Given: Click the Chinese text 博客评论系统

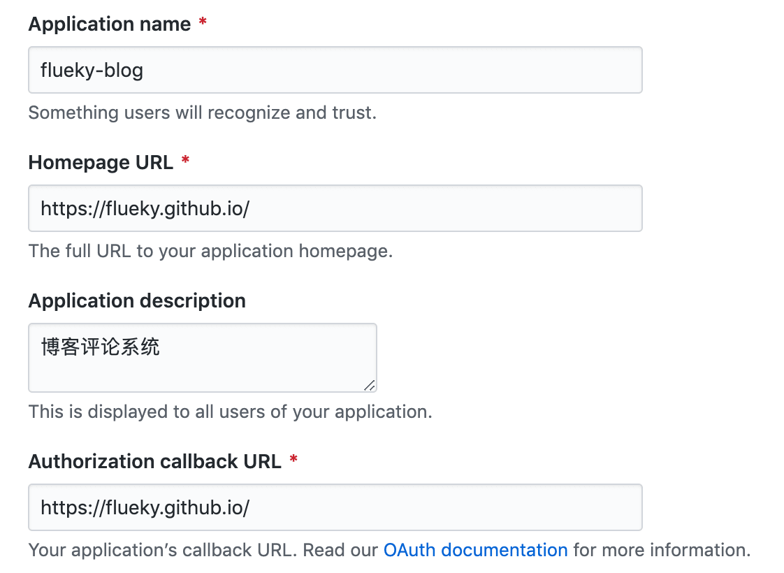Looking at the screenshot, I should [x=101, y=347].
